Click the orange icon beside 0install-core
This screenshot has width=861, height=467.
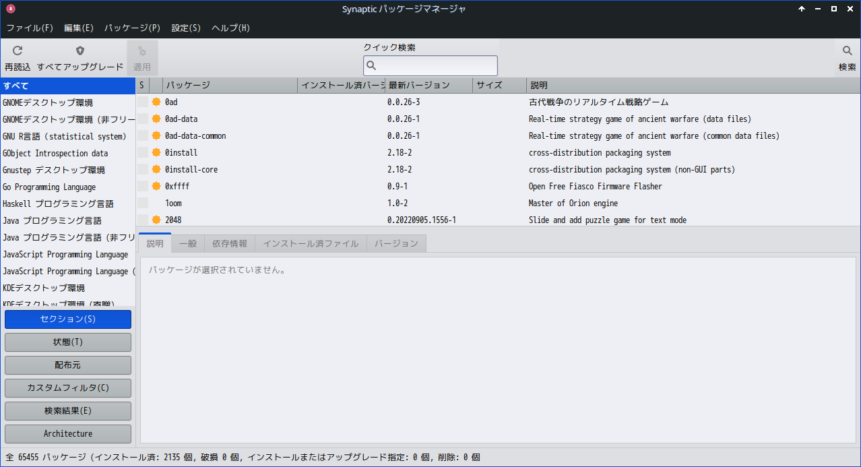[156, 169]
